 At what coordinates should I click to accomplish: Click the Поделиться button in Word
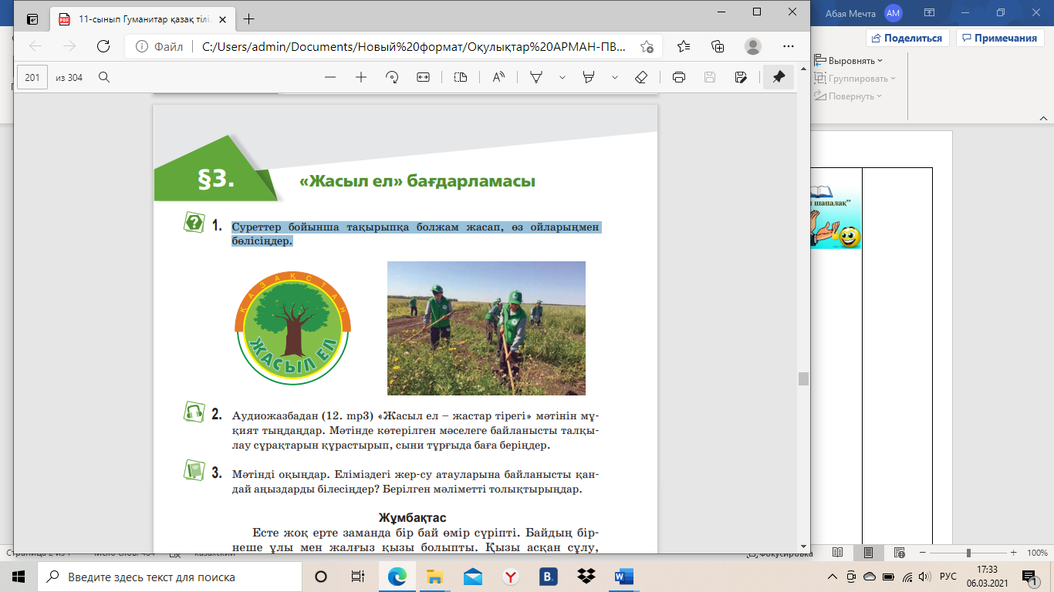907,38
